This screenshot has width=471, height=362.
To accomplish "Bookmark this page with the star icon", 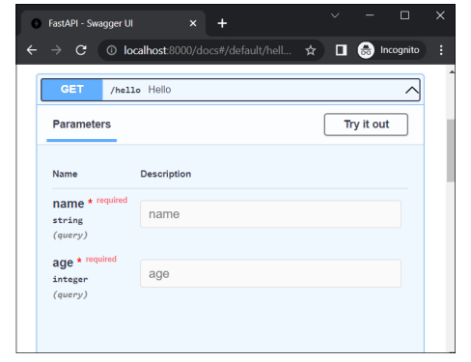I will [311, 50].
